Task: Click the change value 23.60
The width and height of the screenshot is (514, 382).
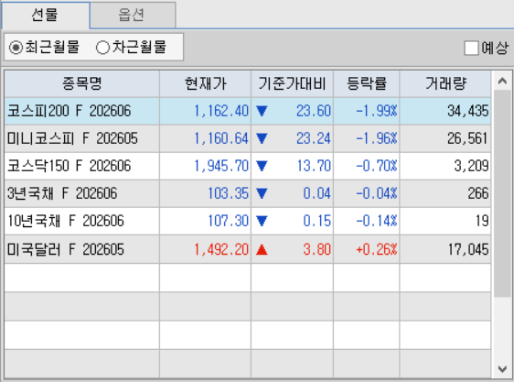Action: (314, 111)
